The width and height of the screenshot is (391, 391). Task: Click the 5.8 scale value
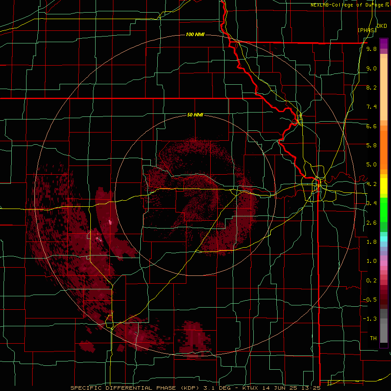(371, 146)
